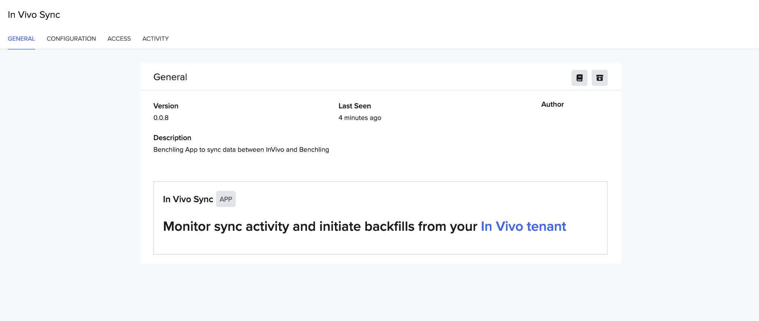Click the APP badge

coord(226,199)
